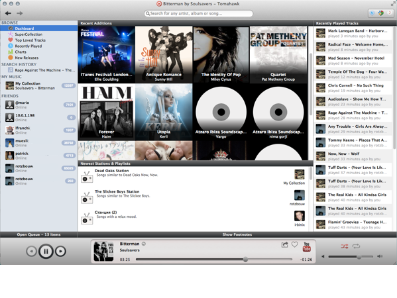Navigate back with the left arrow

click(8, 13)
